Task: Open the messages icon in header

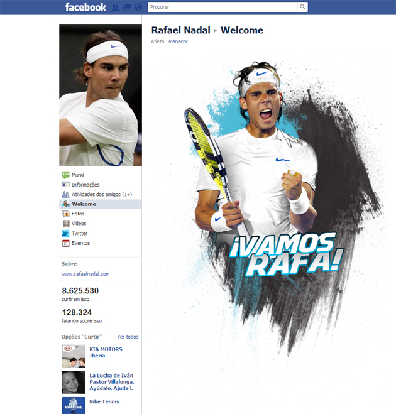Action: pyautogui.click(x=127, y=7)
